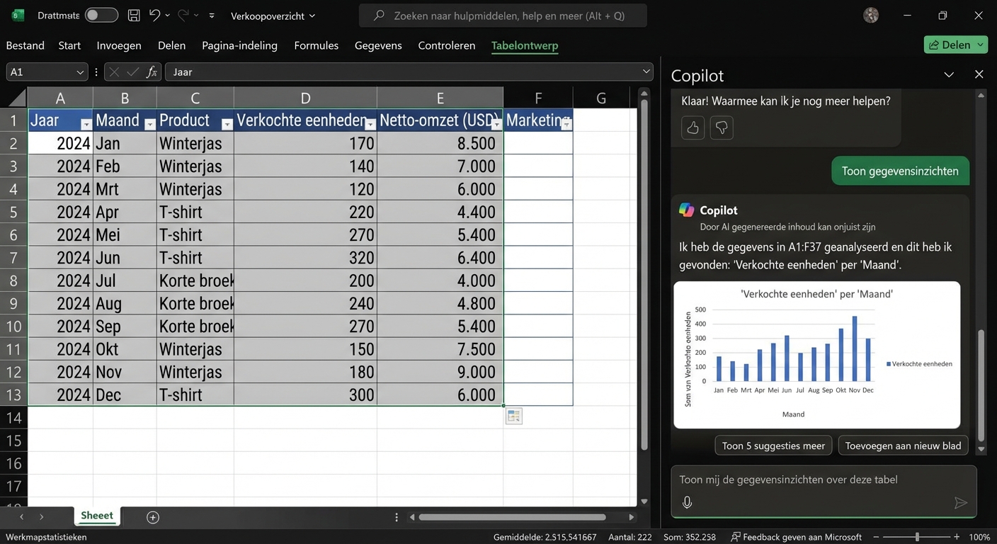Open the Invoegen ribbon tab
The image size is (997, 544).
click(119, 45)
